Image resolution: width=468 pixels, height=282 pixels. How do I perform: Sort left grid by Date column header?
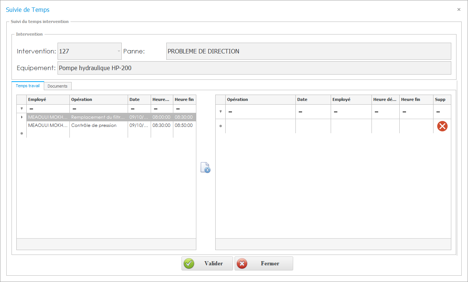click(x=139, y=99)
